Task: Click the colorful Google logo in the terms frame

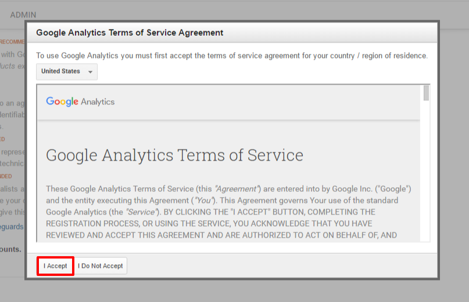Action: click(62, 102)
